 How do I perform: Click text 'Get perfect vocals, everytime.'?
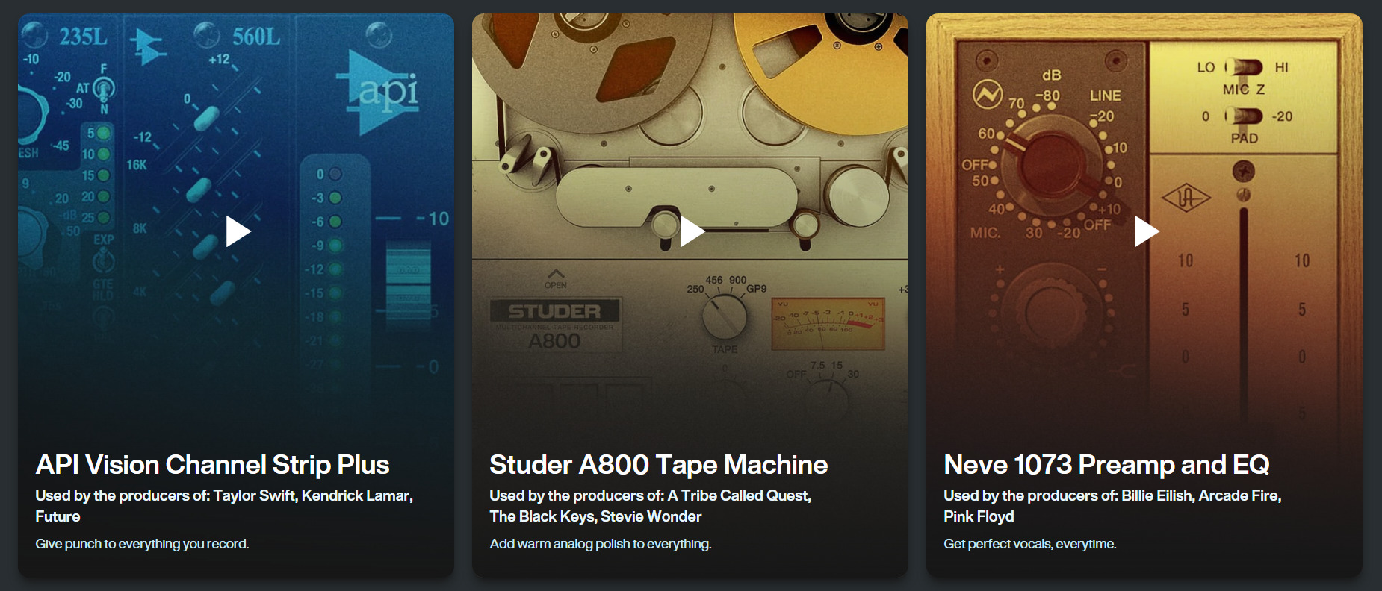1029,544
